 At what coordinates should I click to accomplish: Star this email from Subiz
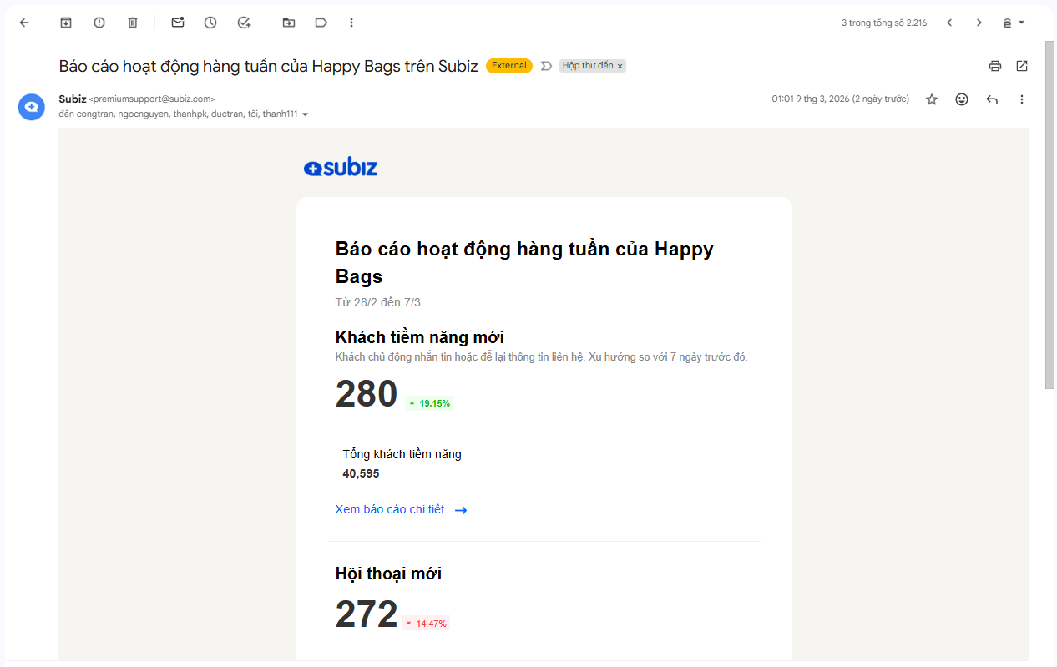coord(932,99)
